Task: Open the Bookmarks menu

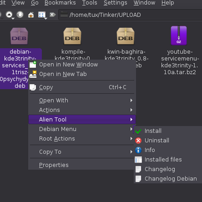Action: coord(60,3)
